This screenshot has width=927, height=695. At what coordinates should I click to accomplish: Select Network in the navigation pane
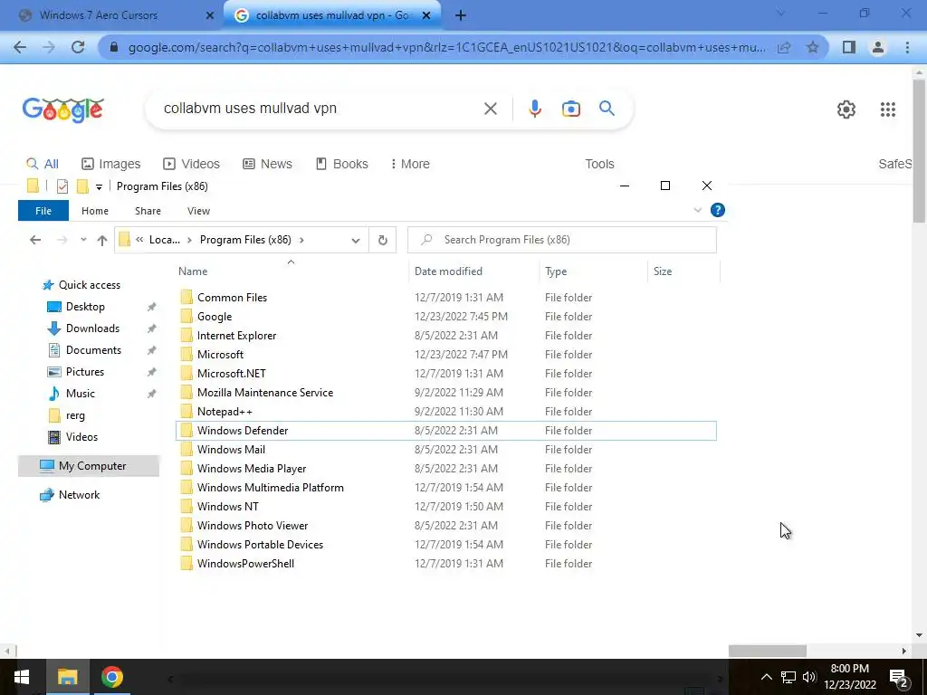[x=80, y=495]
